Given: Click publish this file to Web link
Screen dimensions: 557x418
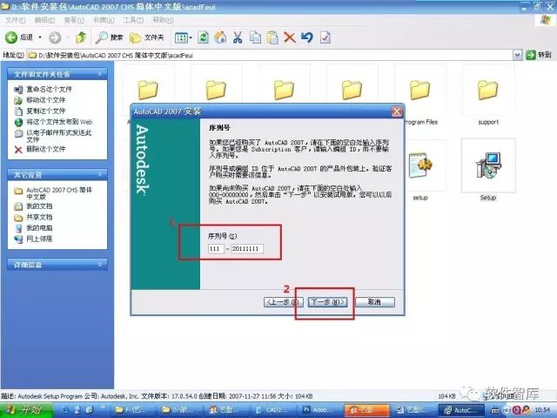Looking at the screenshot, I should tap(59, 122).
